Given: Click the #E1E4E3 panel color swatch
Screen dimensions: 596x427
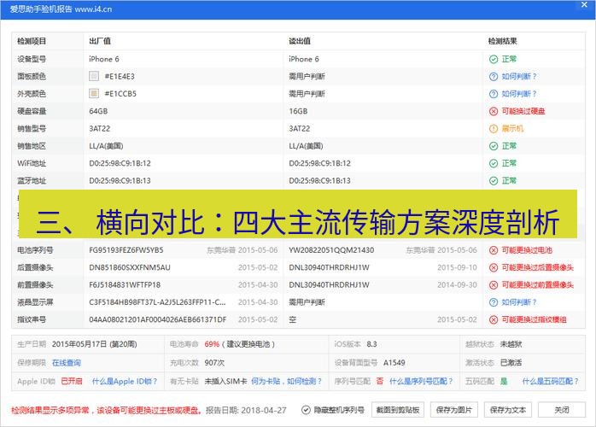Looking at the screenshot, I should [x=94, y=76].
